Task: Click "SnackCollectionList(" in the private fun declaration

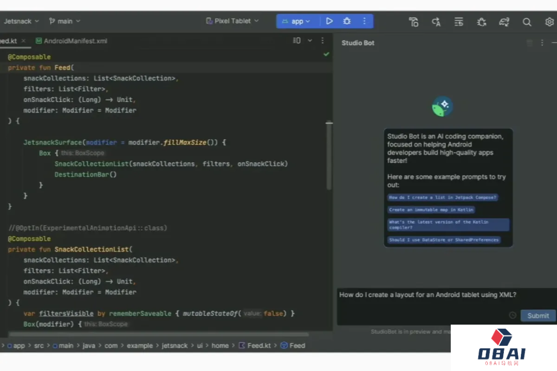Action: pos(93,249)
